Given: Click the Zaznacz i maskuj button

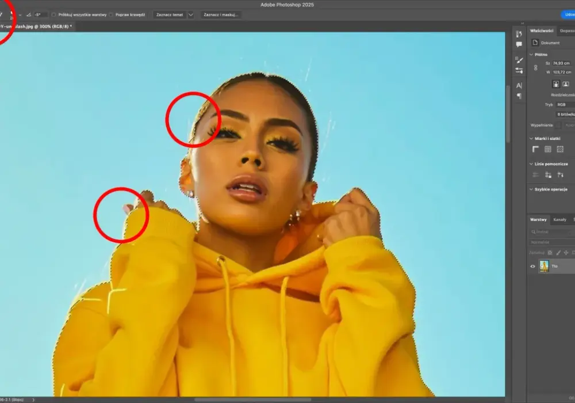Looking at the screenshot, I should (221, 15).
